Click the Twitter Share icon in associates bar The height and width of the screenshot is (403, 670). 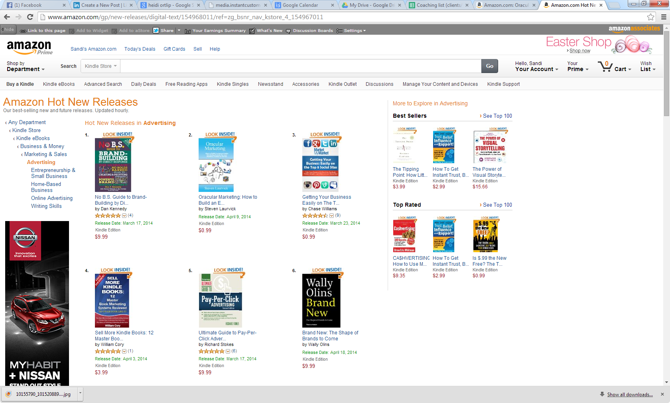point(156,30)
